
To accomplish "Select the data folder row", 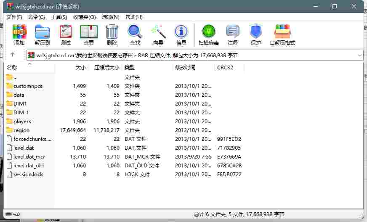I will tap(124, 95).
